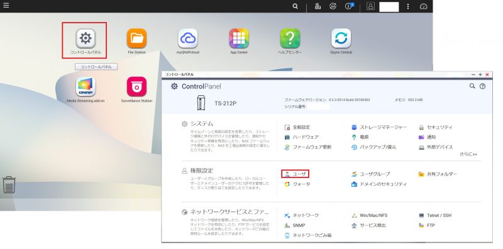Open 共有フォルダー settings
Image resolution: width=503 pixels, height=249 pixels.
(x=438, y=174)
